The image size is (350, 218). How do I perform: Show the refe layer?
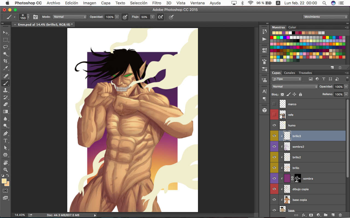pos(274,115)
